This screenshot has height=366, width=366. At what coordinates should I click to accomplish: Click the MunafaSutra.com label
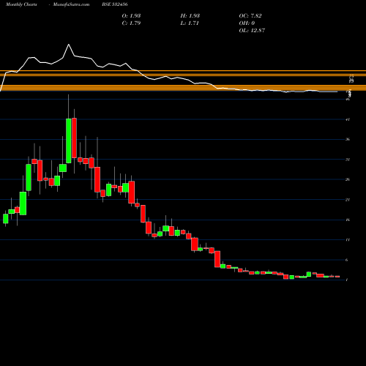(x=71, y=4)
